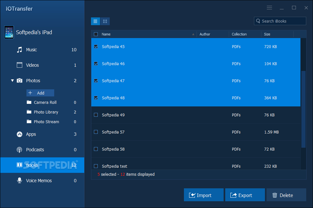Focus the Search iBooks field
The image size is (313, 208).
point(280,21)
